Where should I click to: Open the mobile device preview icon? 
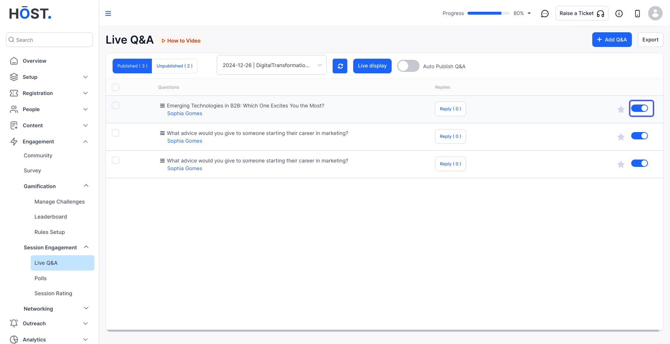click(x=637, y=14)
